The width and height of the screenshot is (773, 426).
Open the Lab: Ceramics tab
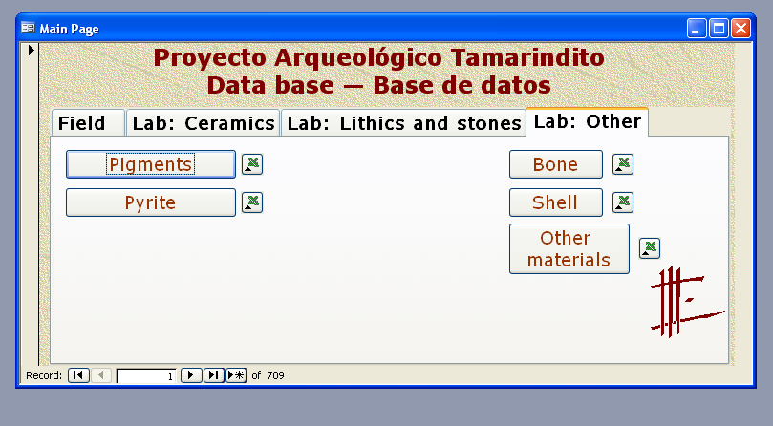click(203, 123)
